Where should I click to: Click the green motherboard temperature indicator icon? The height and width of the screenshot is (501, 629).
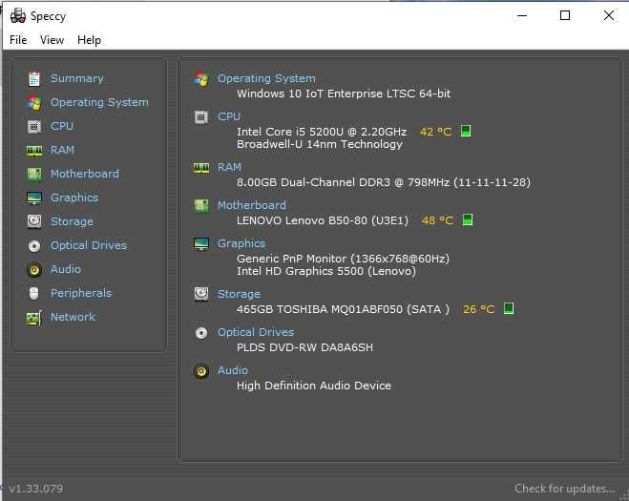[x=468, y=219]
